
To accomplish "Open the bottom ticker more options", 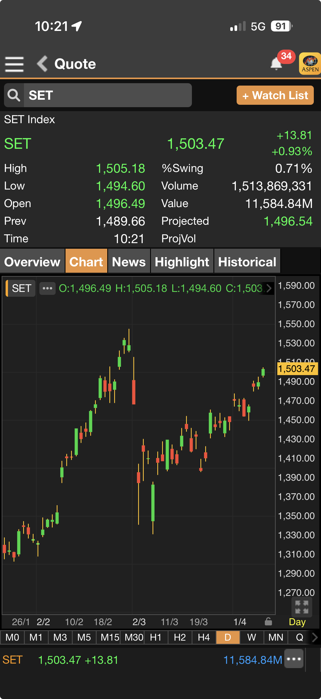I will 294,658.
